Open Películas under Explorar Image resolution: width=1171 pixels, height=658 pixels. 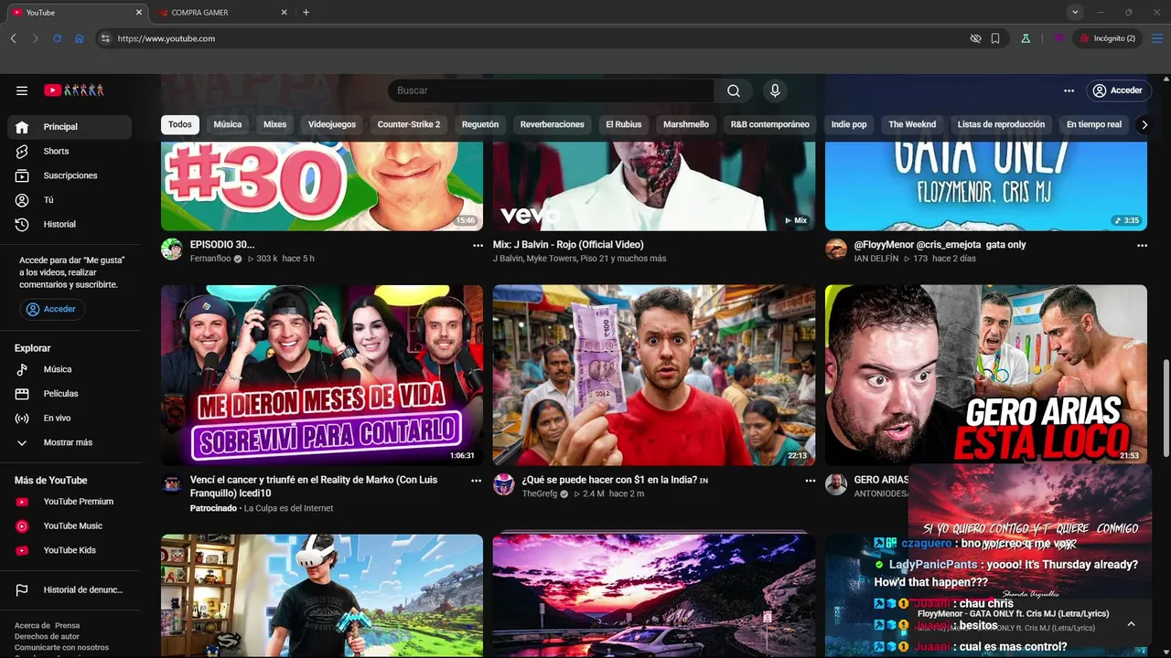click(70, 394)
